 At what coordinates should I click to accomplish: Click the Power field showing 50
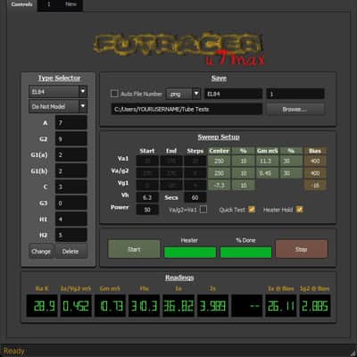[147, 210]
